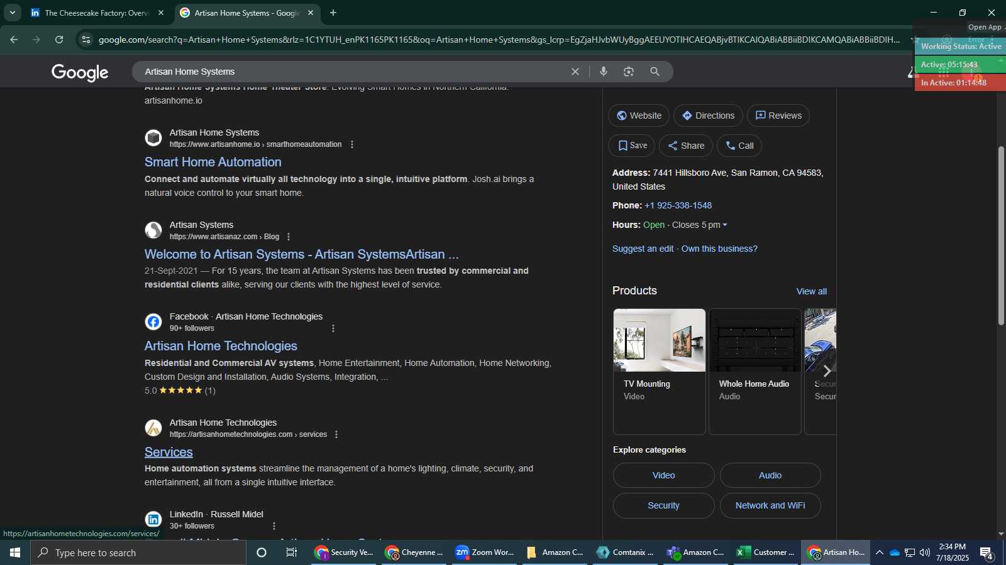This screenshot has width=1006, height=565.
Task: Get Directions to the business
Action: pos(708,116)
